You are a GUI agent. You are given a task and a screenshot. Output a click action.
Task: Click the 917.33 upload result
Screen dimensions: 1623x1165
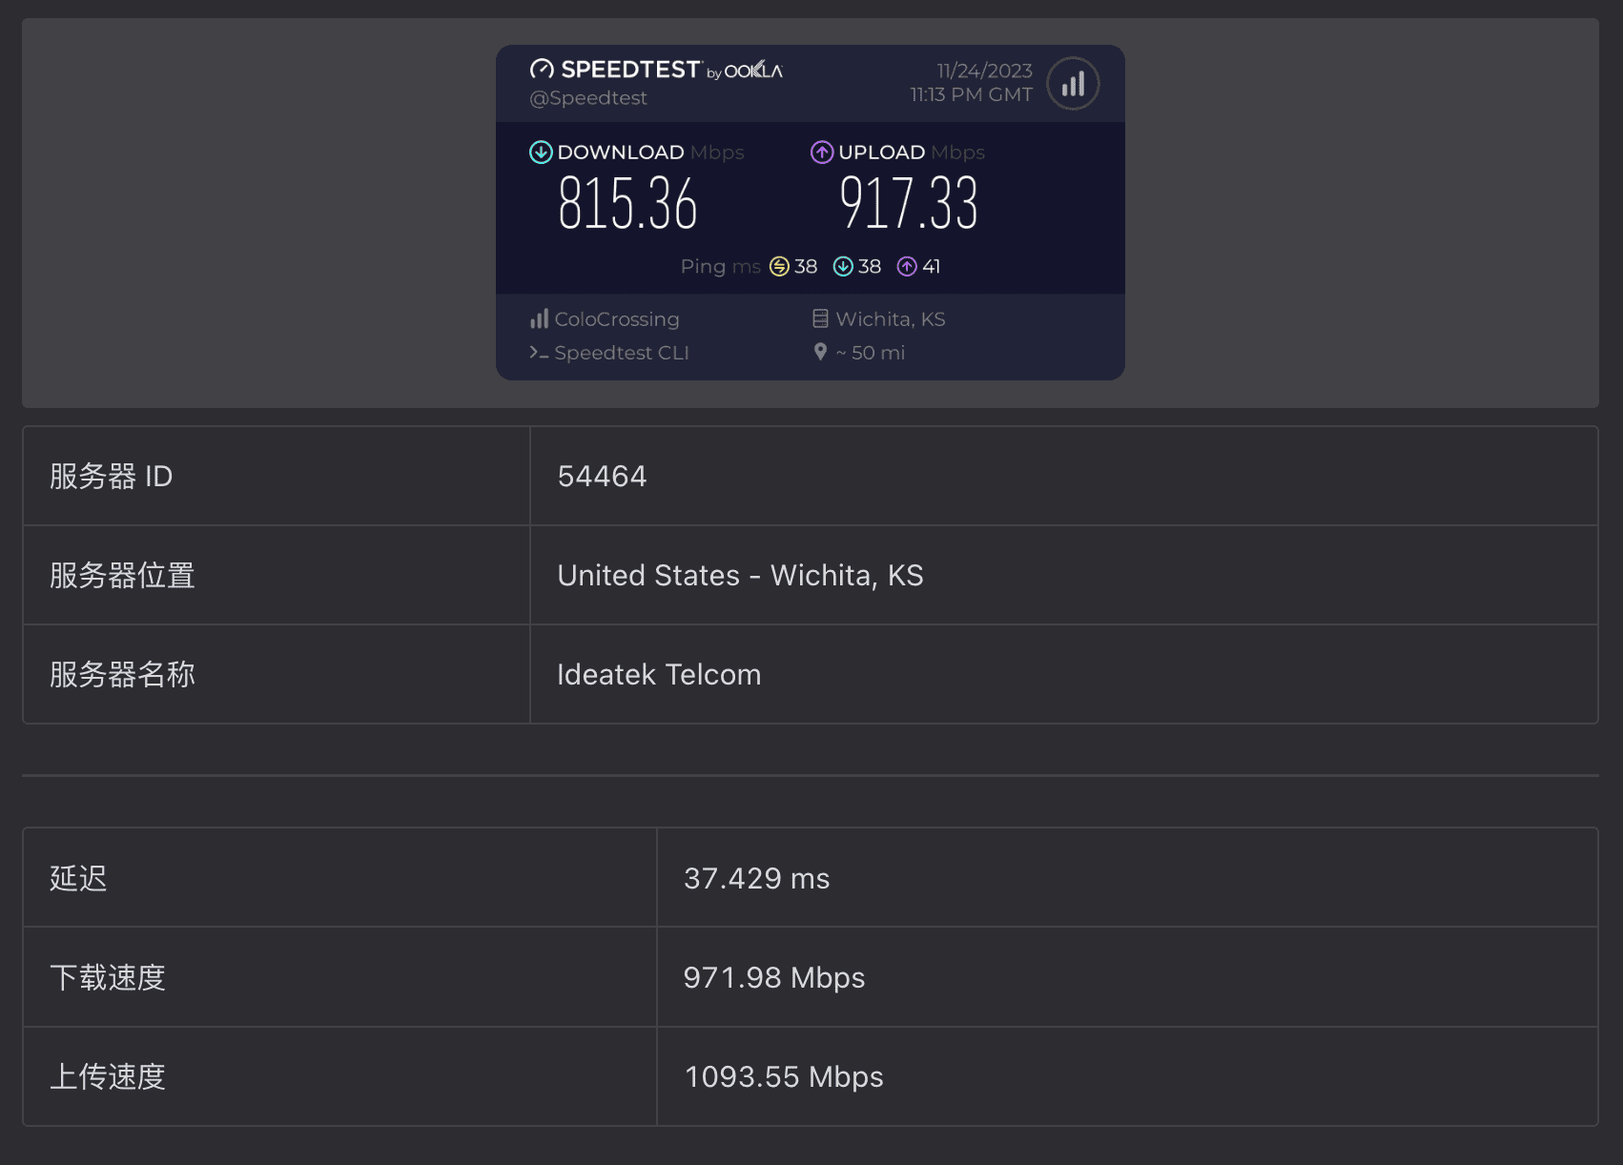point(909,203)
